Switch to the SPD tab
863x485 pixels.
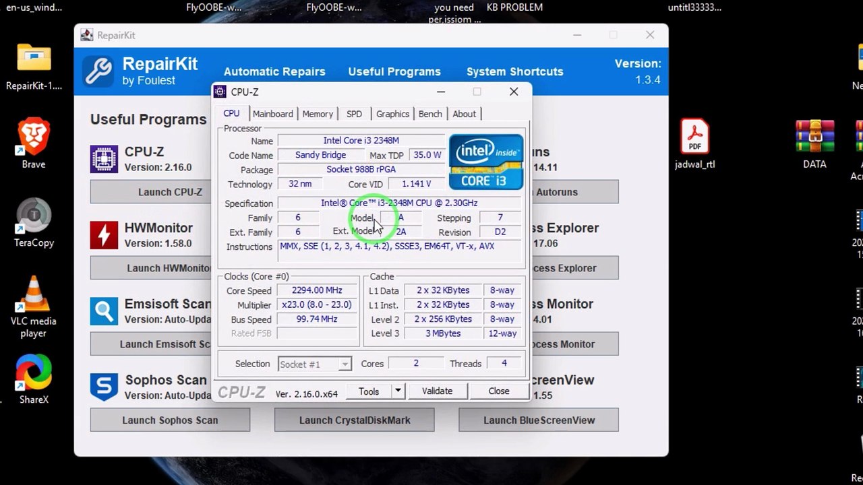tap(354, 115)
